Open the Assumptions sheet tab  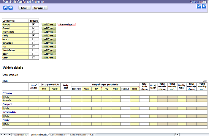point(21,135)
